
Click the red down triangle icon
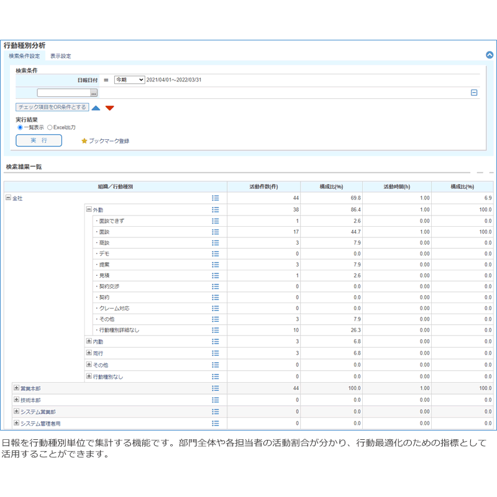point(110,108)
